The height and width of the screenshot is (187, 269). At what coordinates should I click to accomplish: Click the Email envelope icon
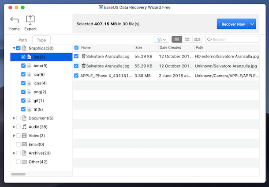(24, 144)
